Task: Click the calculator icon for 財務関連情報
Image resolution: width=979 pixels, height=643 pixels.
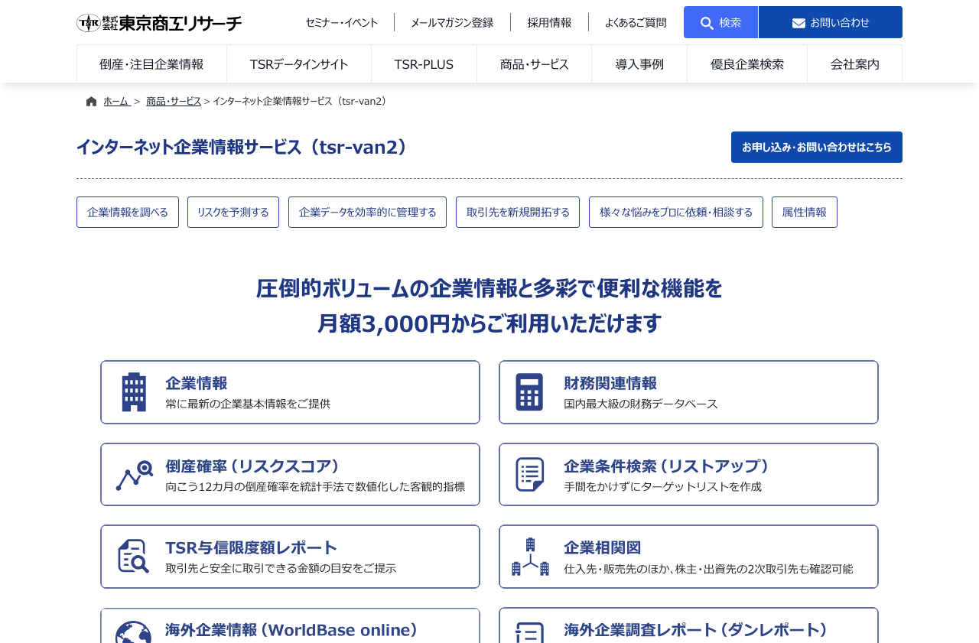Action: point(529,391)
